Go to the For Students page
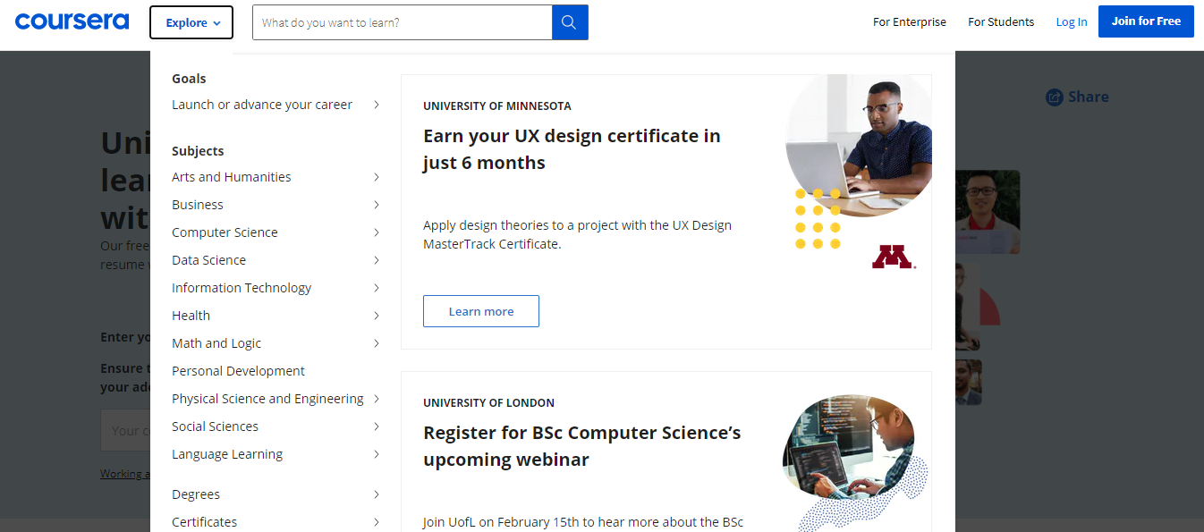Viewport: 1204px width, 532px height. coord(1000,22)
